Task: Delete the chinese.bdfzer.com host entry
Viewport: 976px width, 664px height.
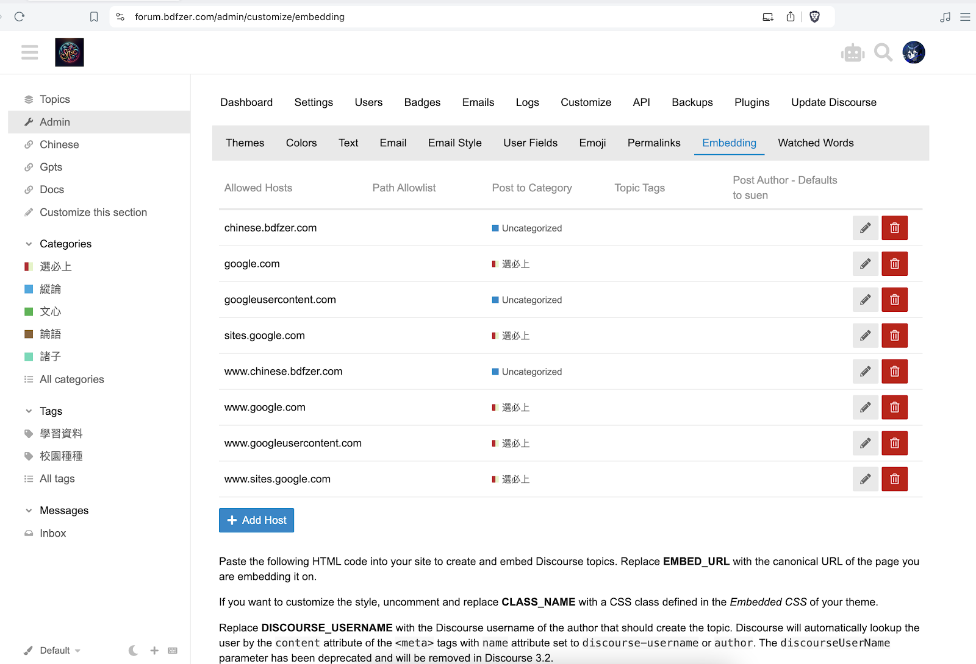Action: [x=894, y=228]
